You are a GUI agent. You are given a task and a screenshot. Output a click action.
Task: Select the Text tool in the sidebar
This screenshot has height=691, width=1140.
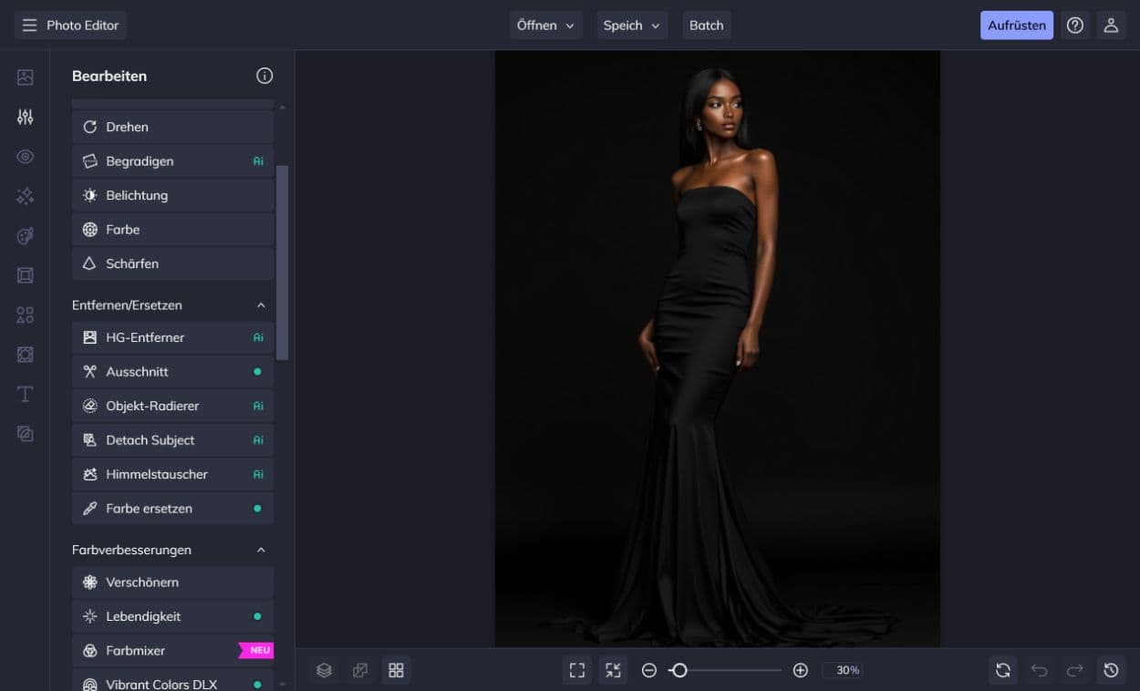click(x=25, y=394)
